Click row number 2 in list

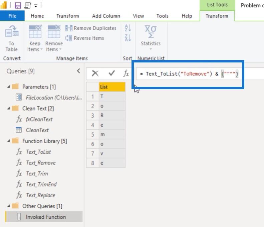click(x=92, y=106)
